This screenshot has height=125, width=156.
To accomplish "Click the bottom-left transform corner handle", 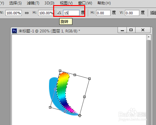I will (x=50, y=108).
